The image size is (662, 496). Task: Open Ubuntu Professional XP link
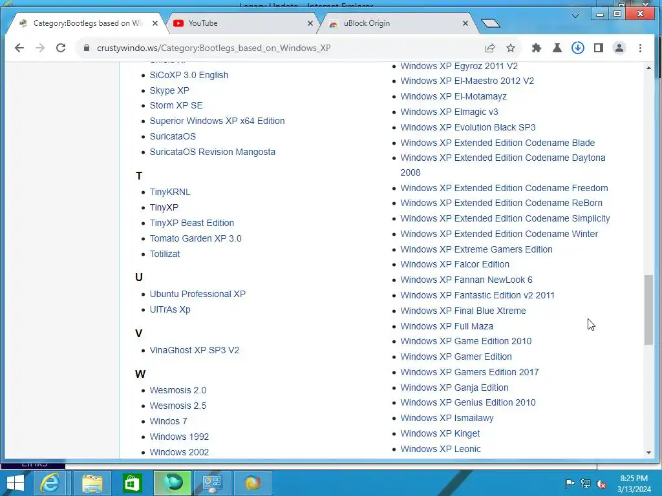click(198, 294)
